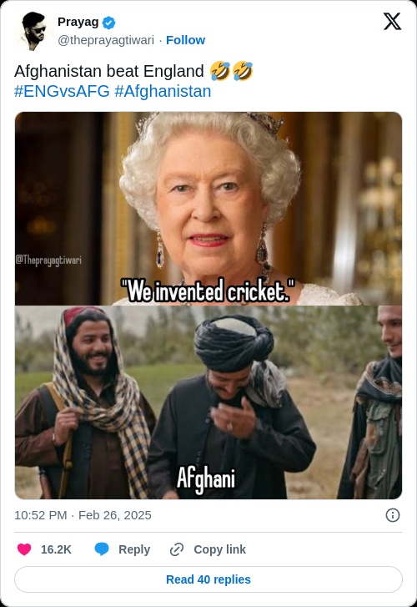The width and height of the screenshot is (417, 607).
Task: Click Prayag's profile avatar
Action: point(33,31)
